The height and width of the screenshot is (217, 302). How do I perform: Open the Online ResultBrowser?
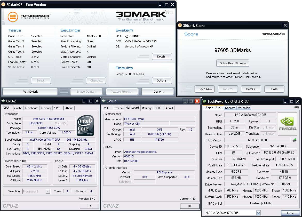point(233,63)
